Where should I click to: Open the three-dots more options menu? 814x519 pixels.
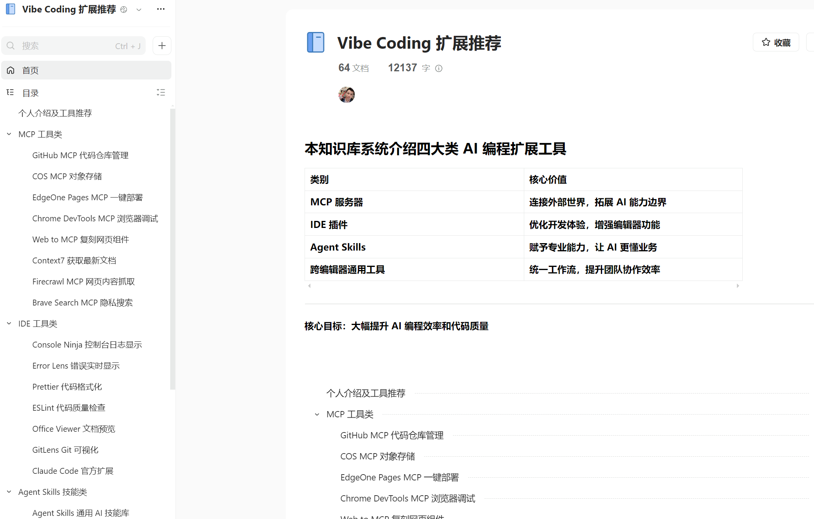coord(160,9)
